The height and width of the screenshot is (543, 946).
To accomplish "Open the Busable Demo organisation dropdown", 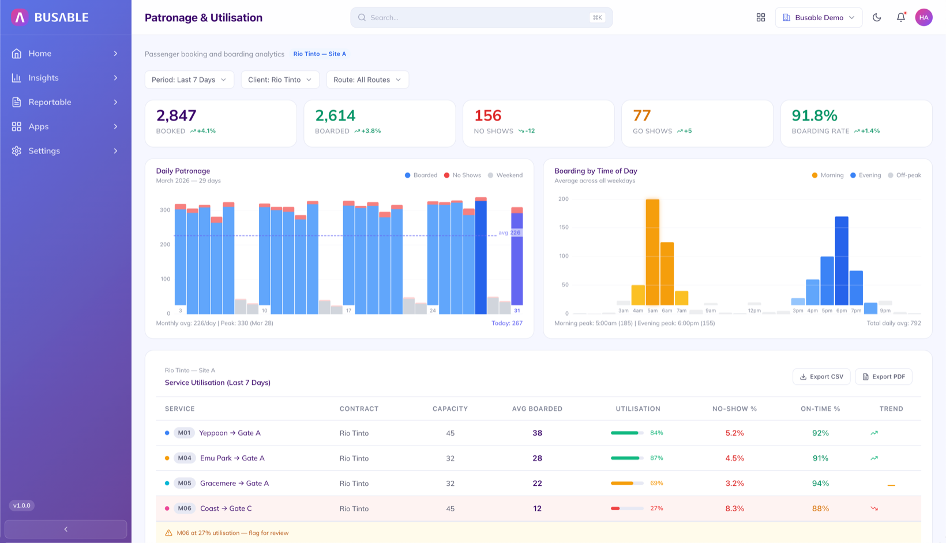I will coord(819,18).
